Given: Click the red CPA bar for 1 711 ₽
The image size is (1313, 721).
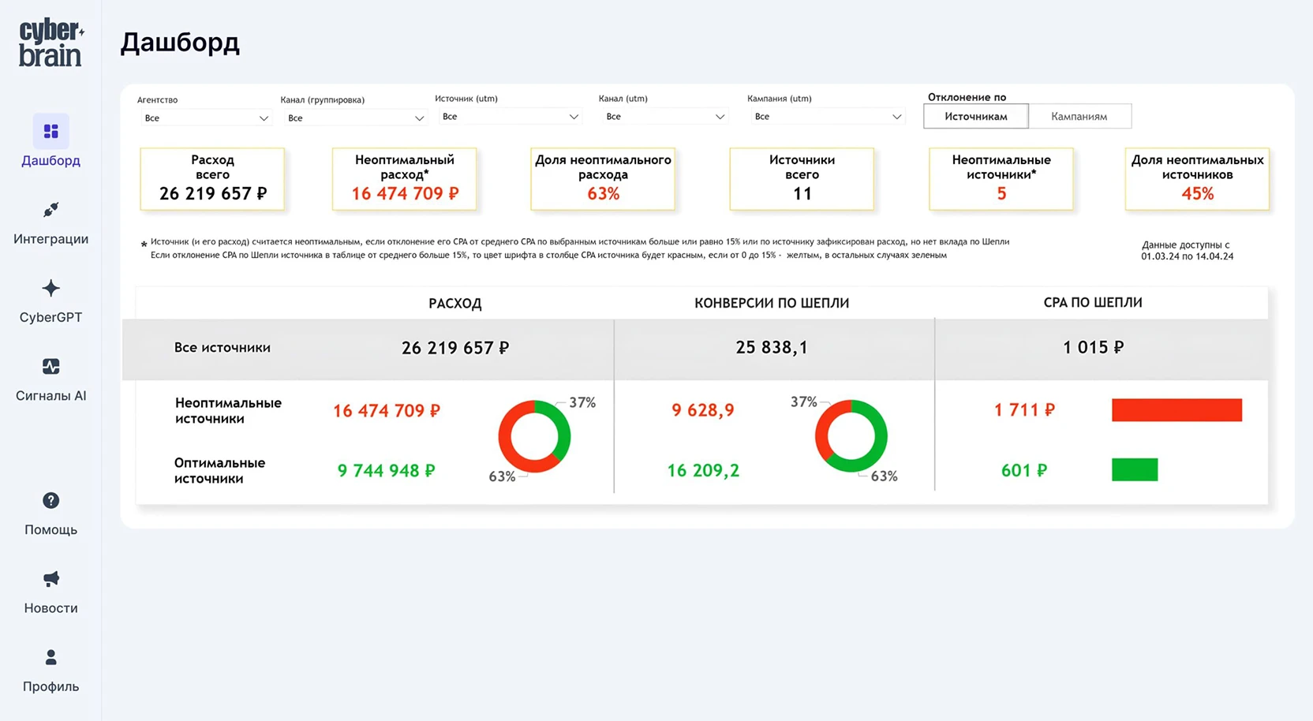Looking at the screenshot, I should point(1176,410).
